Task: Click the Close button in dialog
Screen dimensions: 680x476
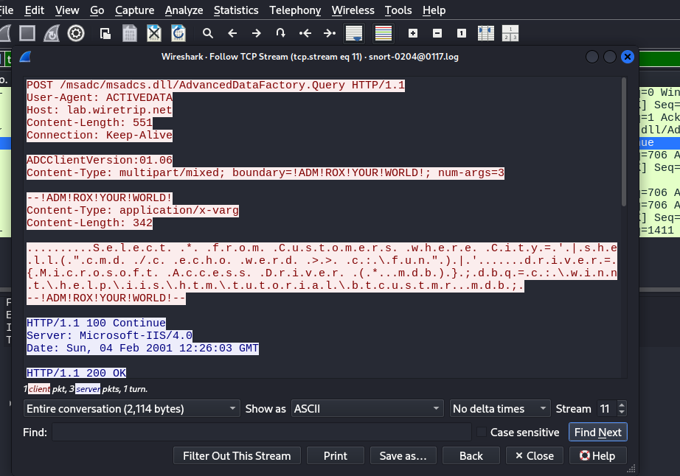Action: (x=534, y=456)
